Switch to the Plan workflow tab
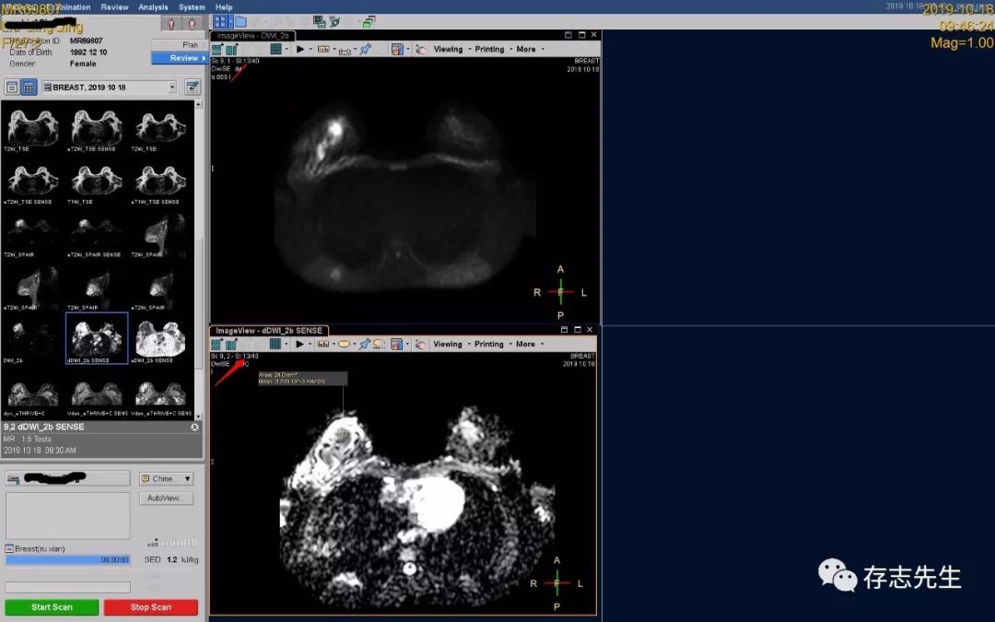Image resolution: width=995 pixels, height=622 pixels. [179, 45]
